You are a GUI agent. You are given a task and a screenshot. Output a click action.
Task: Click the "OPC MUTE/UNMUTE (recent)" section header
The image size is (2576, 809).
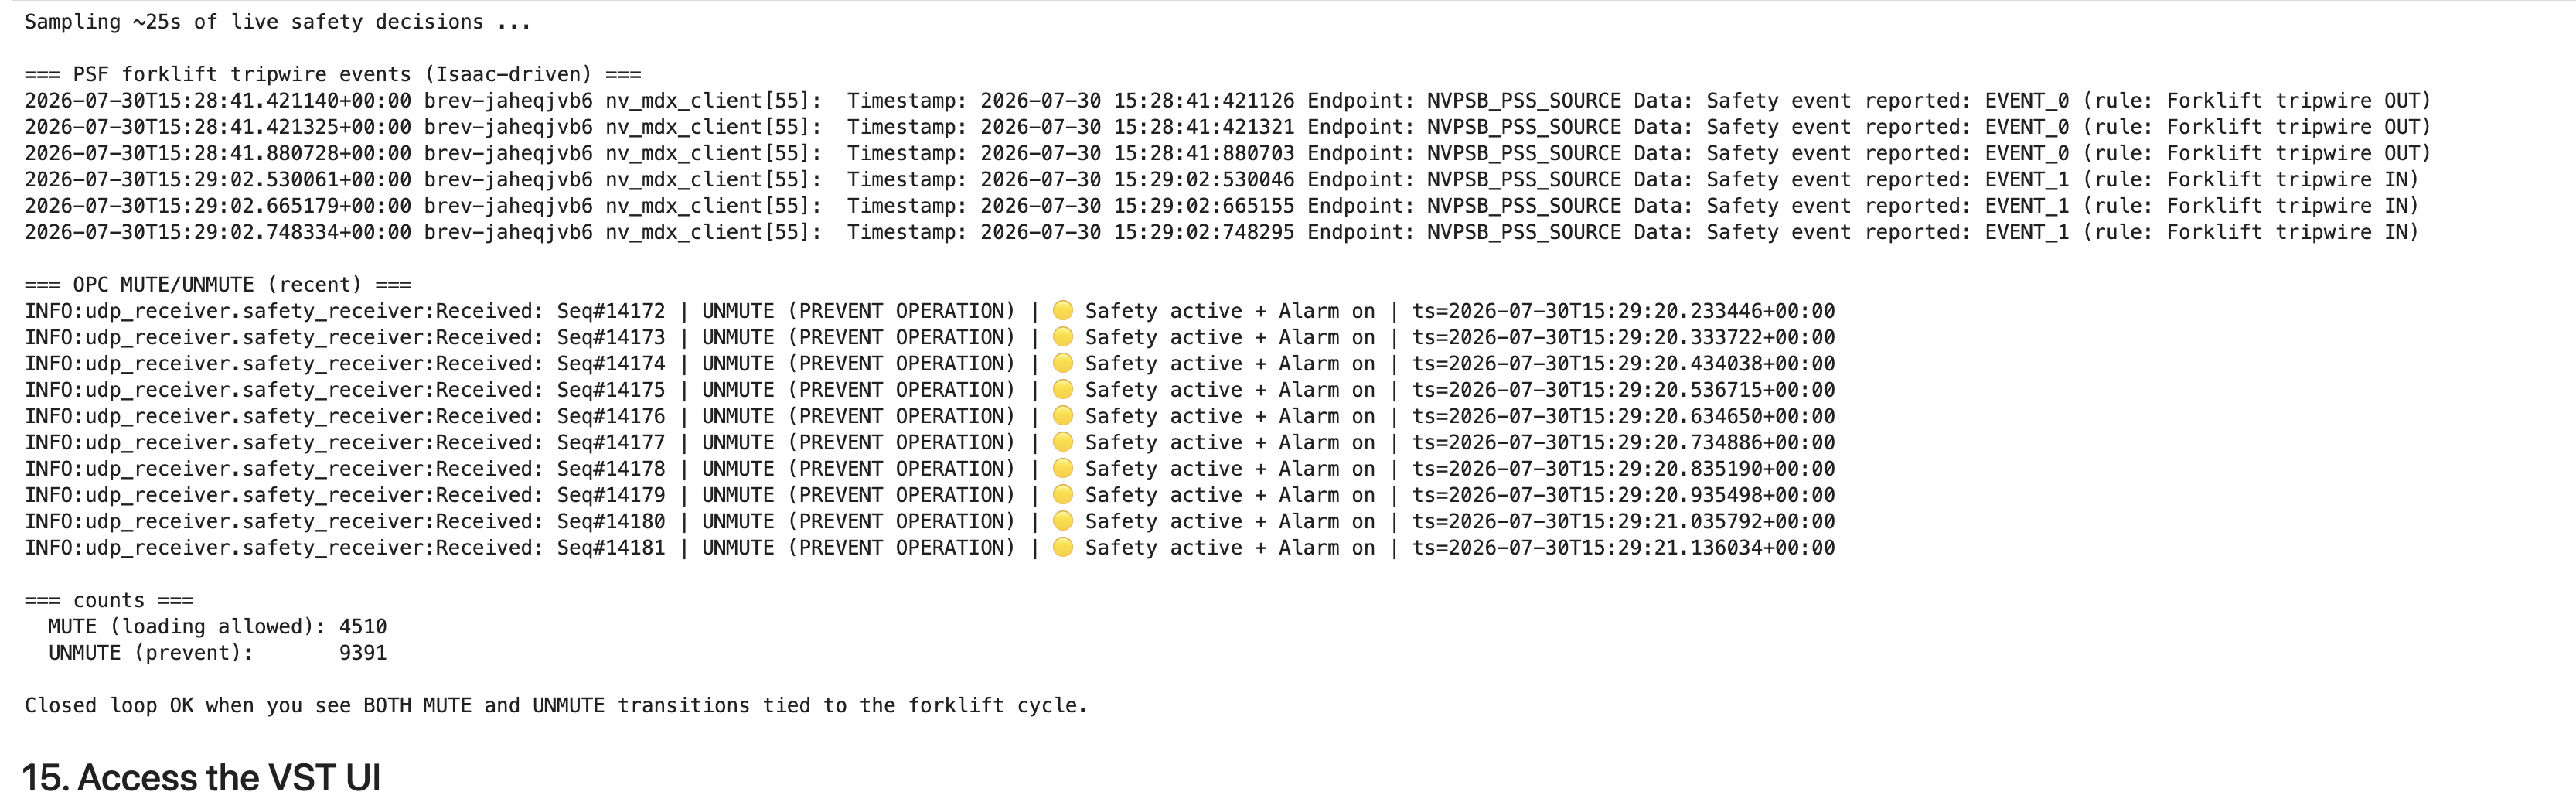tap(218, 285)
